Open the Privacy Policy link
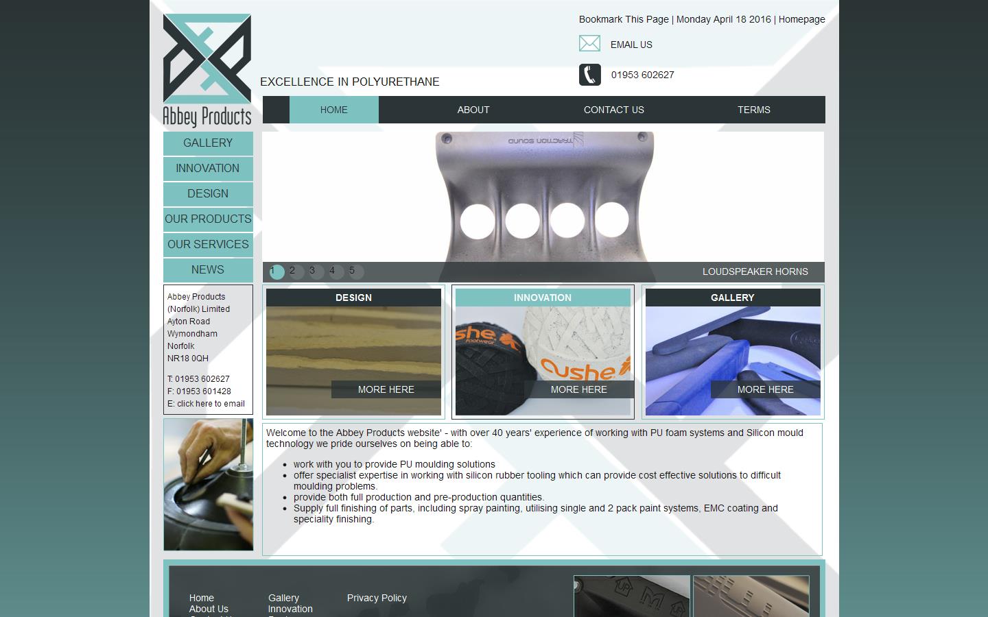Image resolution: width=988 pixels, height=617 pixels. coord(376,598)
